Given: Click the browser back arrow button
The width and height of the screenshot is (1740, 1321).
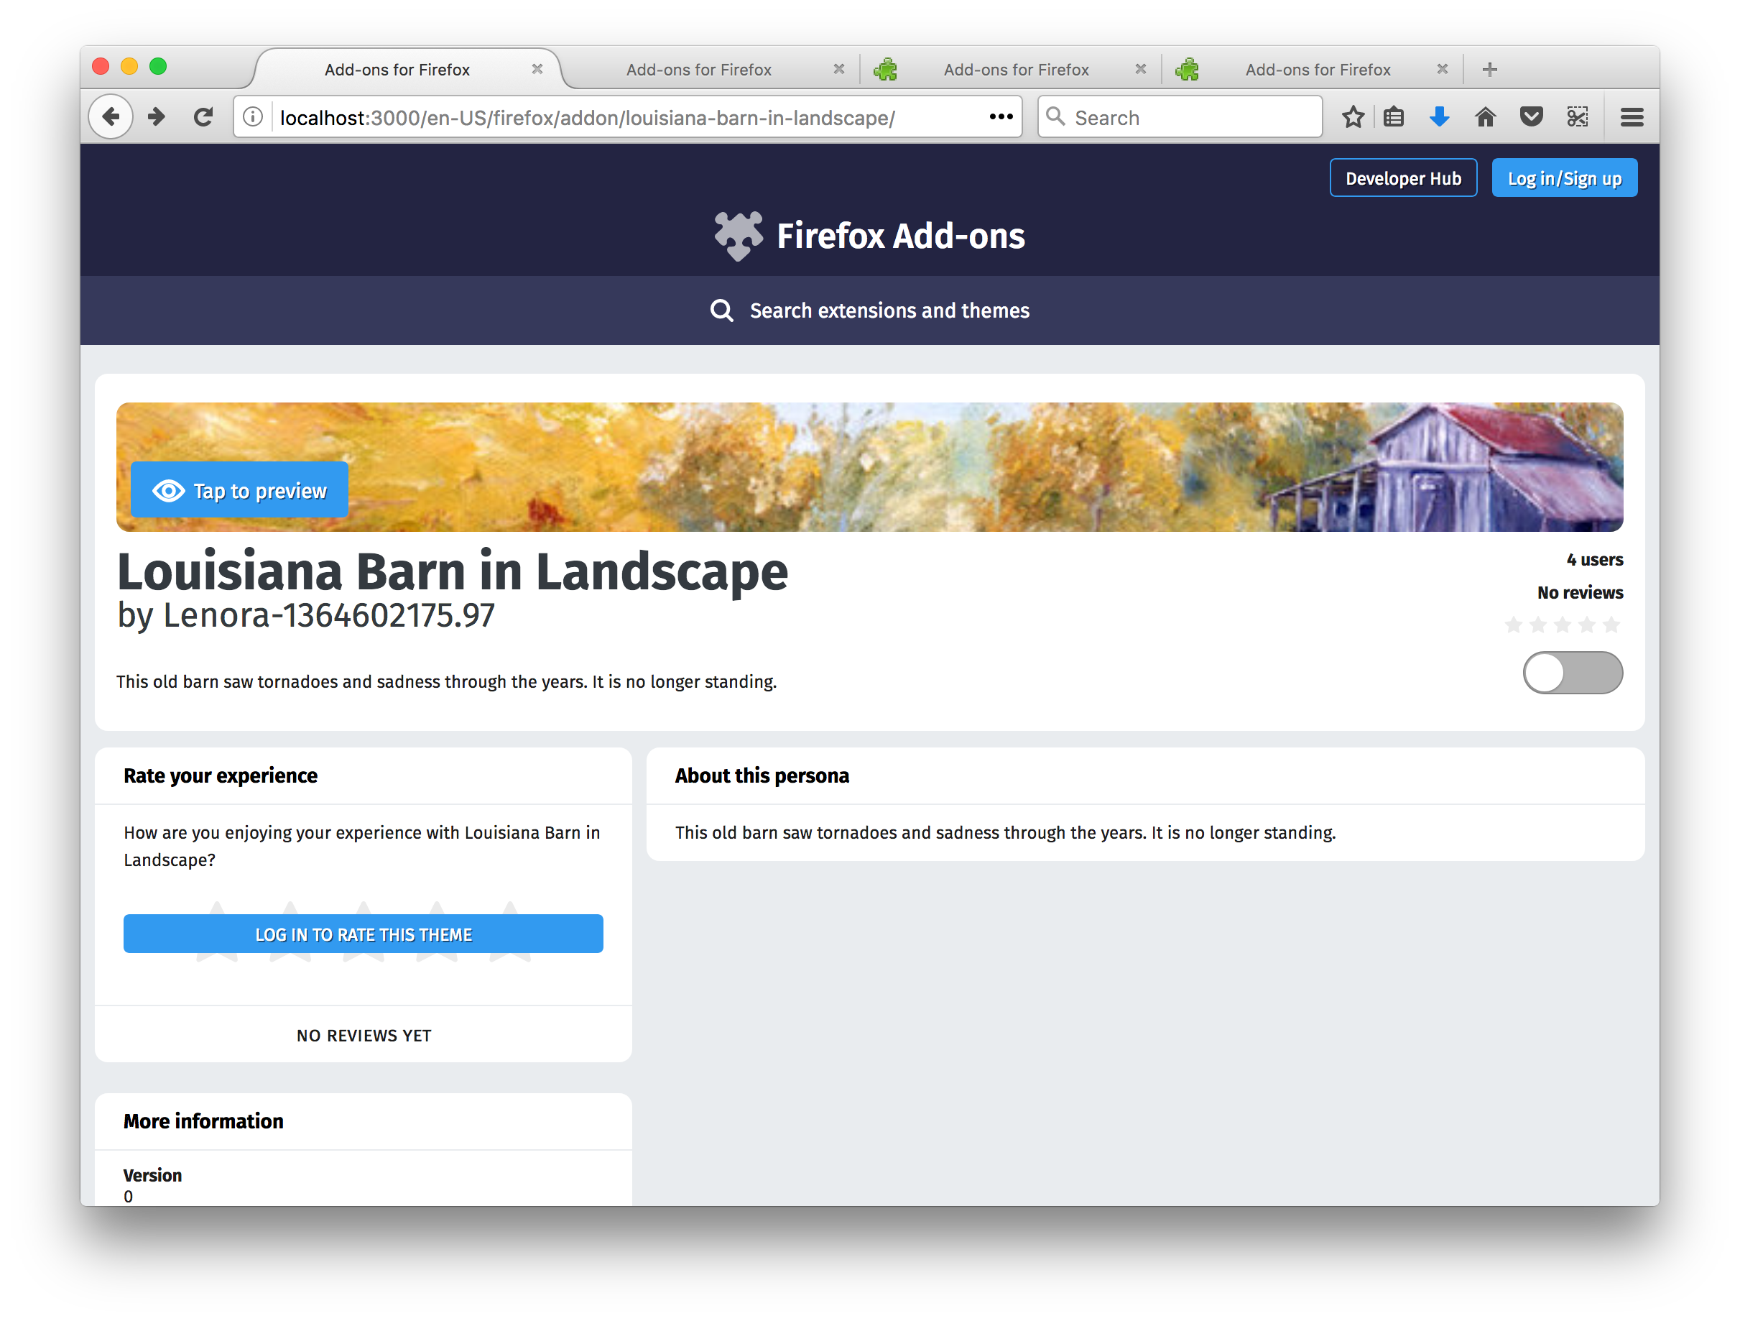Looking at the screenshot, I should click(111, 117).
